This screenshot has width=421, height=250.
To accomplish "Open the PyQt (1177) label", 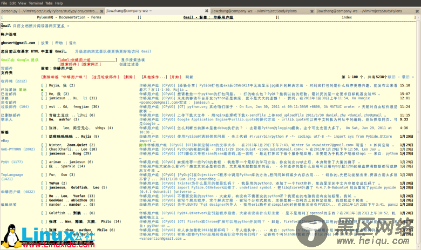I will (12, 162).
